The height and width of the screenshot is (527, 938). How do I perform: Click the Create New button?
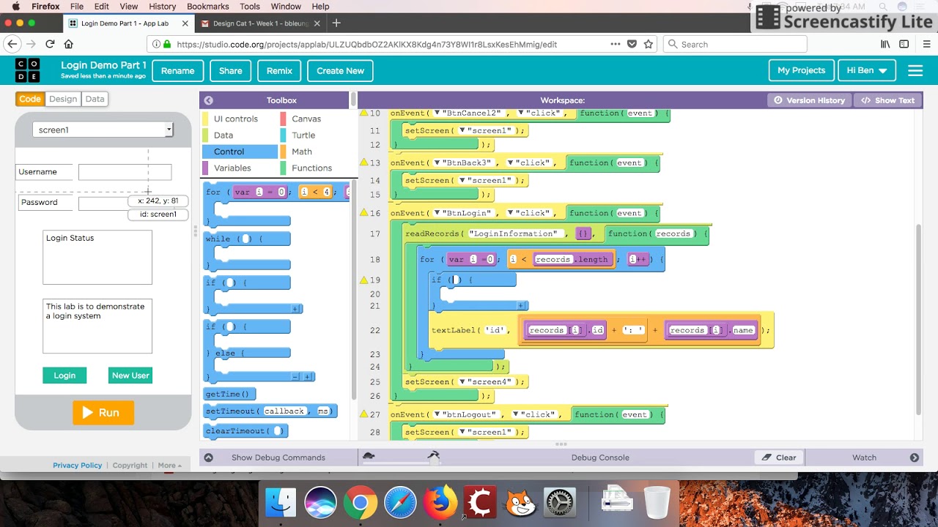[x=340, y=71]
